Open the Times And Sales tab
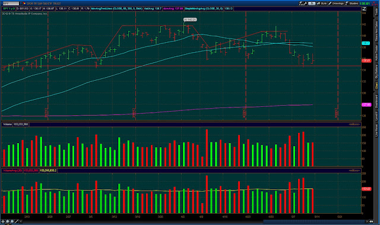Screen dimensions: 380x225 (x=376, y=31)
